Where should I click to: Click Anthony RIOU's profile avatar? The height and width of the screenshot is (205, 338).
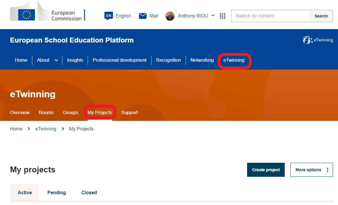(x=170, y=16)
